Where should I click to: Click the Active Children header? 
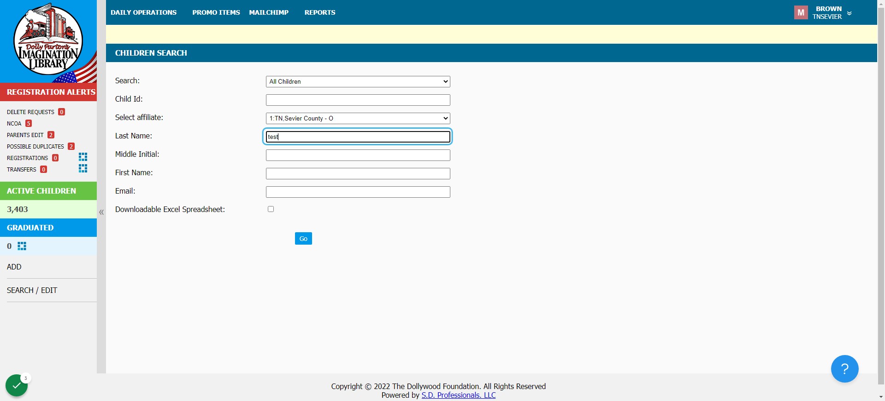[x=48, y=191]
